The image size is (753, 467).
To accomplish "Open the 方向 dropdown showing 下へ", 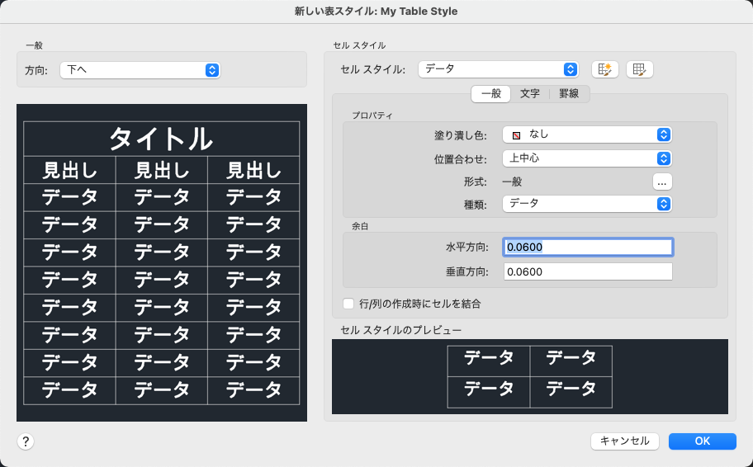I will coord(140,70).
